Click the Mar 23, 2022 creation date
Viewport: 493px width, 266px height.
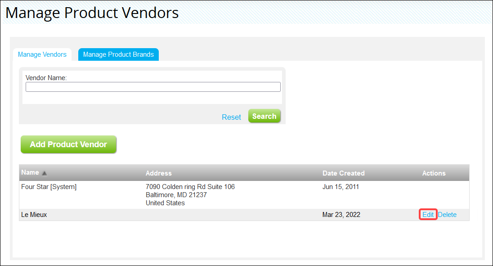click(341, 214)
